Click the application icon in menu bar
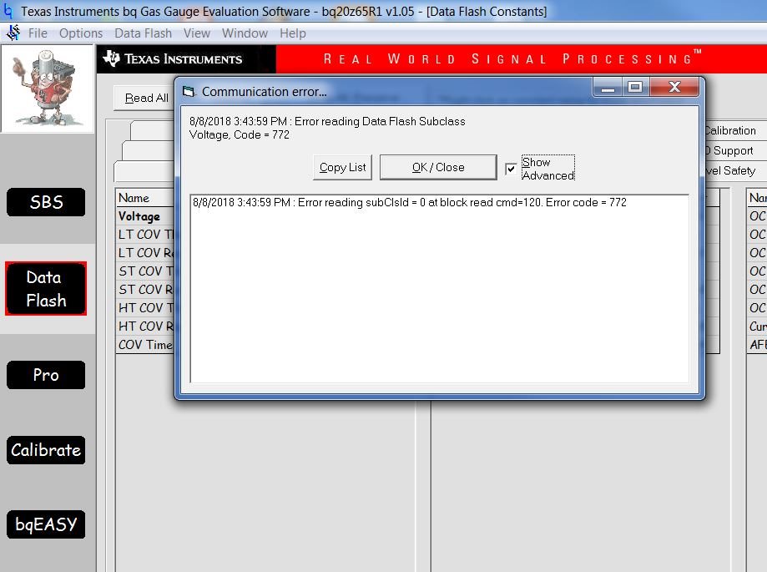The image size is (767, 572). point(13,33)
